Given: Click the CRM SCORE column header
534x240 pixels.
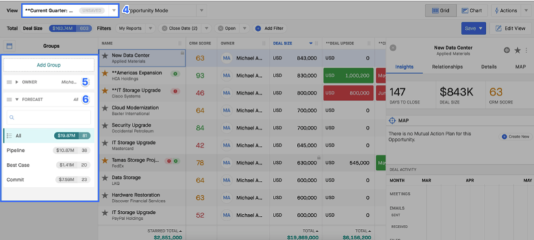Looking at the screenshot, I should pyautogui.click(x=200, y=43).
